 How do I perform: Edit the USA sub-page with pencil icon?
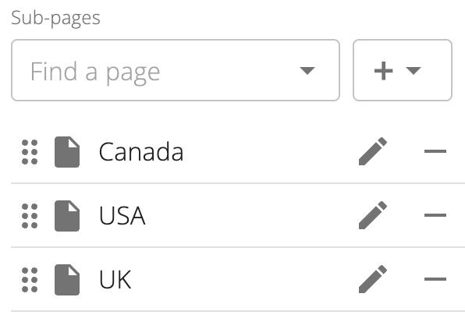373,215
